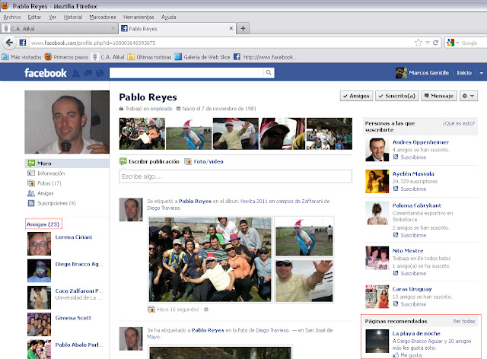Click the site identity Facebook favicon in address bar
The width and height of the screenshot is (487, 359).
[x=23, y=43]
